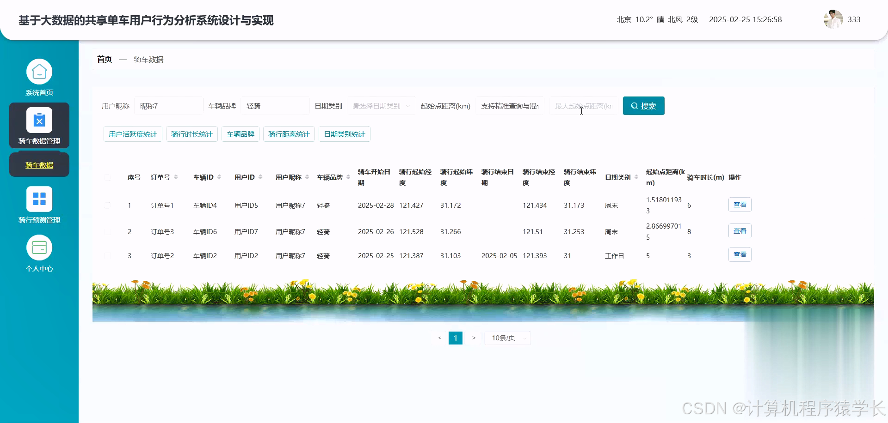888x423 pixels.
Task: Check the checkbox for 订单号1 row
Action: [108, 205]
